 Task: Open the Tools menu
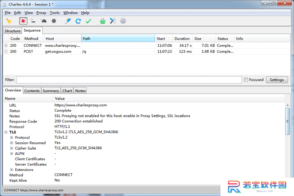(54, 13)
